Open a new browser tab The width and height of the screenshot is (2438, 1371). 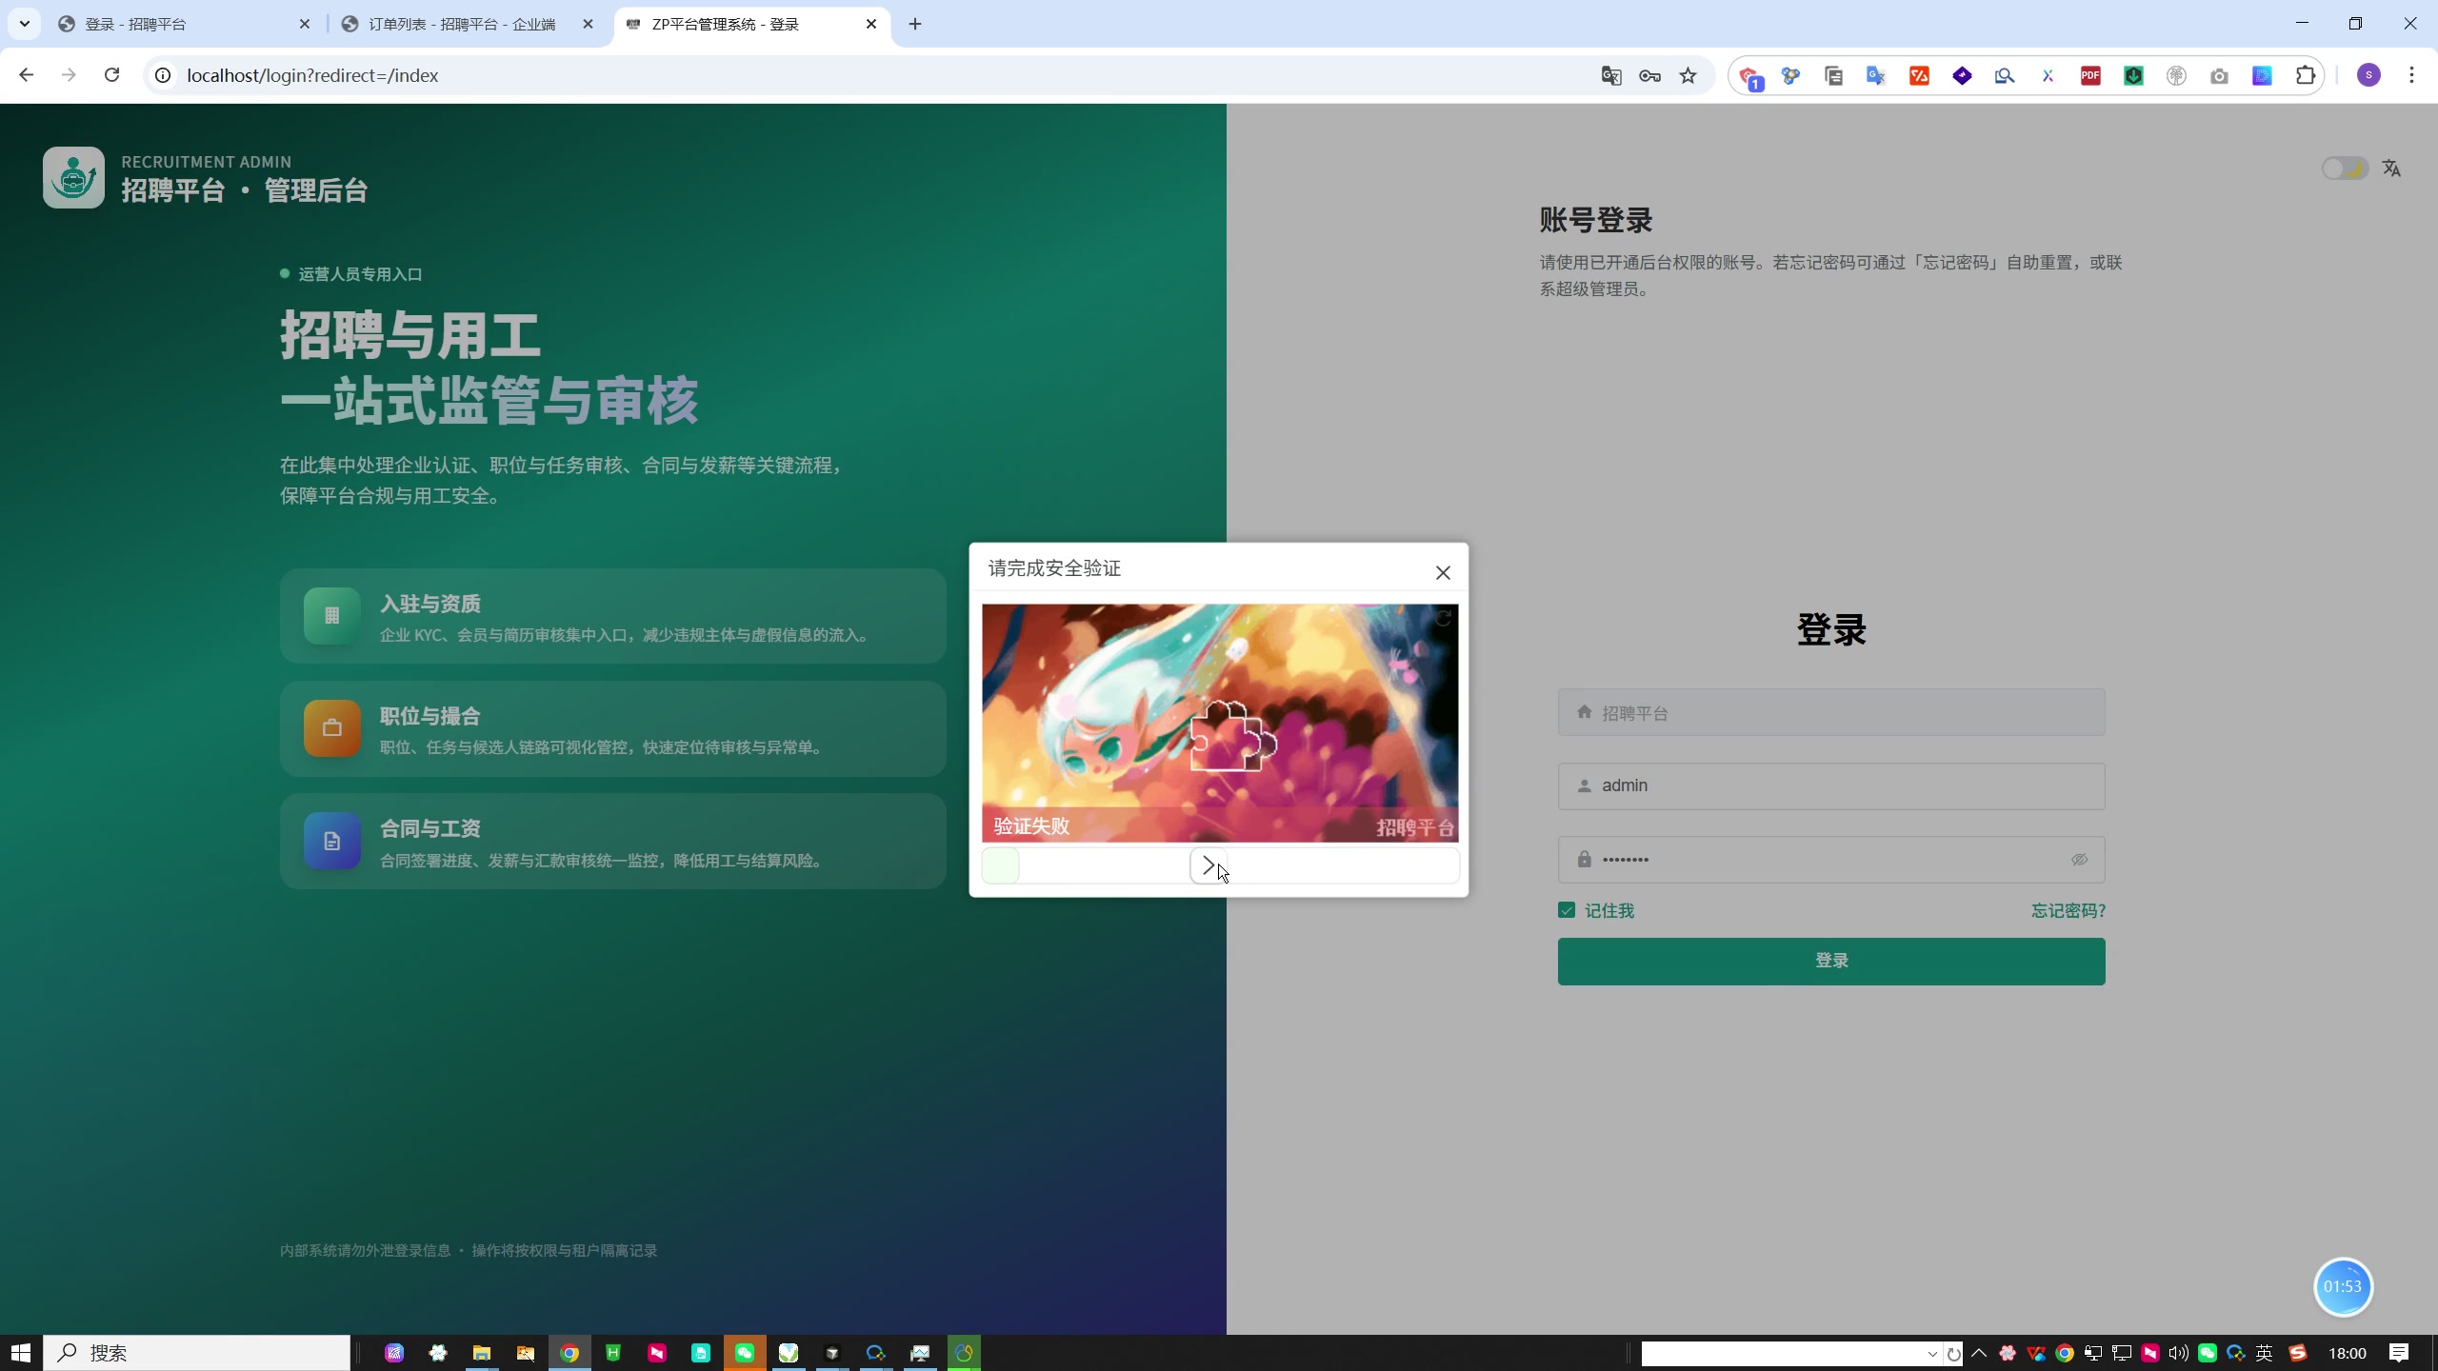click(x=915, y=24)
